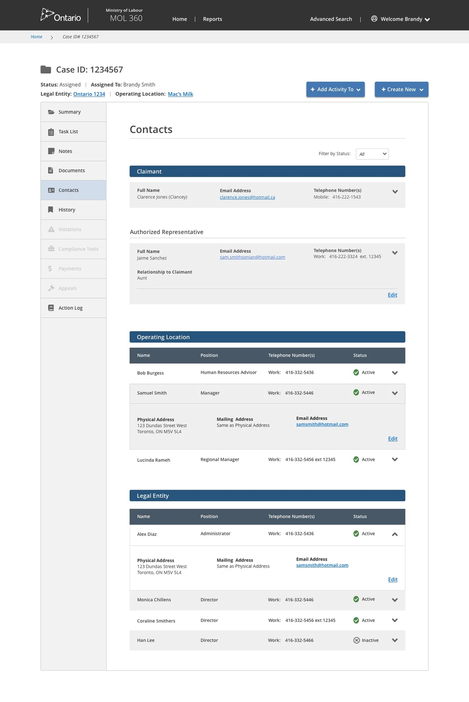Screen dimensions: 469x702
Task: Open the Add Activity To dropdown button
Action: (x=336, y=90)
